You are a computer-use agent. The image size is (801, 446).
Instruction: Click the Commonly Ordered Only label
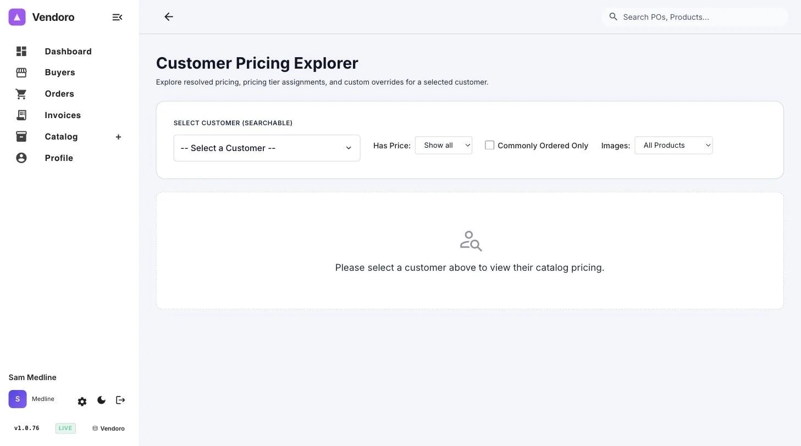tap(543, 146)
